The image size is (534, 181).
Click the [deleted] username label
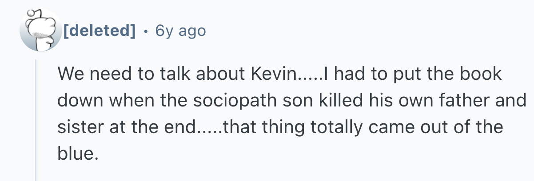[99, 31]
